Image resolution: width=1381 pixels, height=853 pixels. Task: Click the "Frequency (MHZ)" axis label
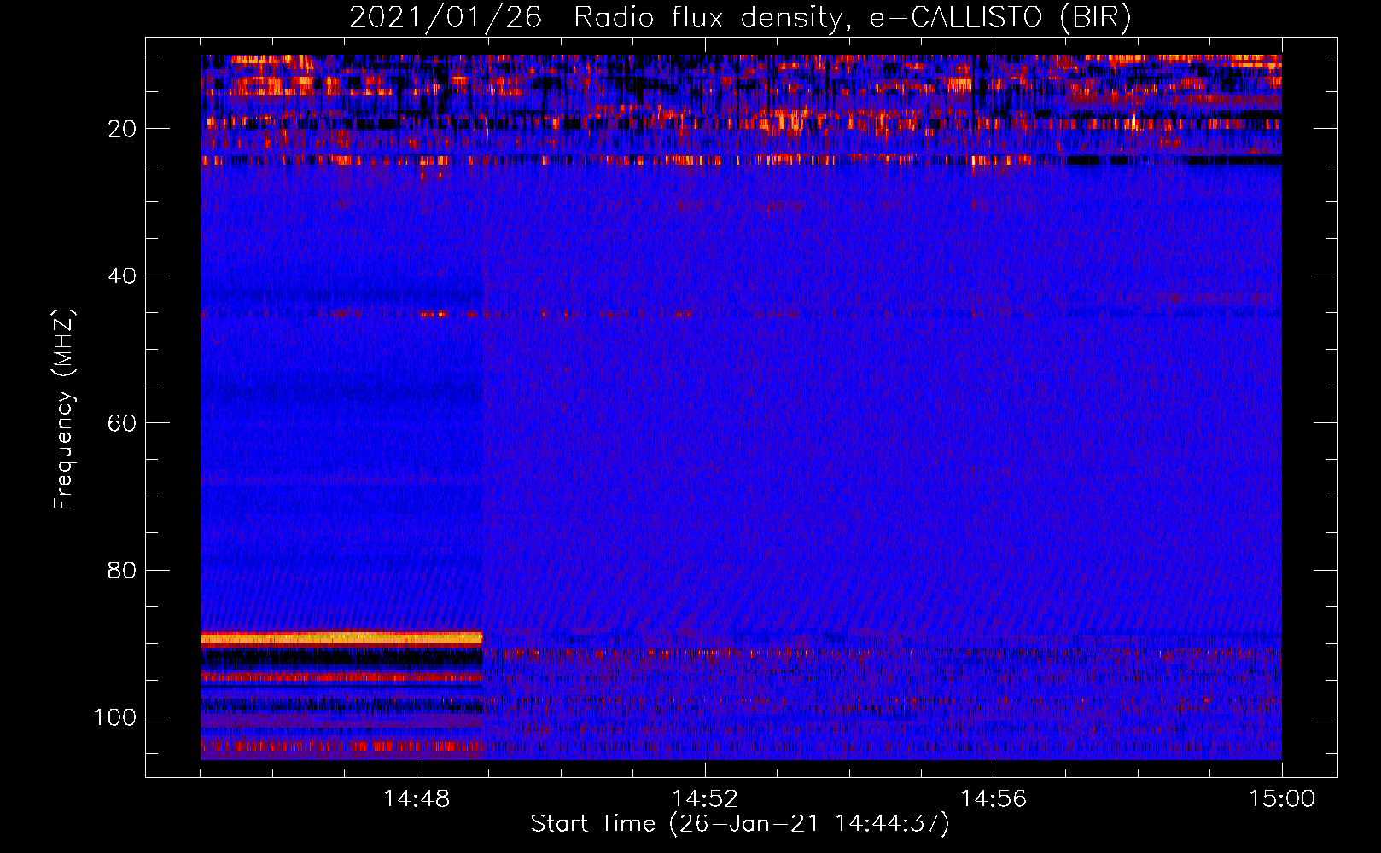(64, 409)
